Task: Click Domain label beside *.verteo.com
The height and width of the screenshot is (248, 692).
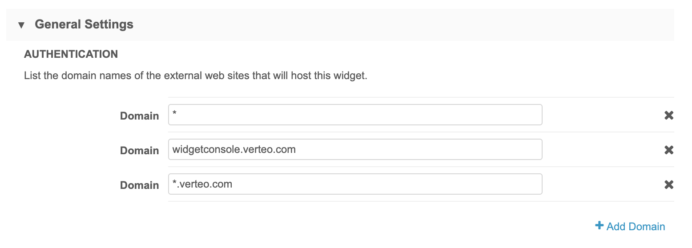Action: click(x=139, y=185)
